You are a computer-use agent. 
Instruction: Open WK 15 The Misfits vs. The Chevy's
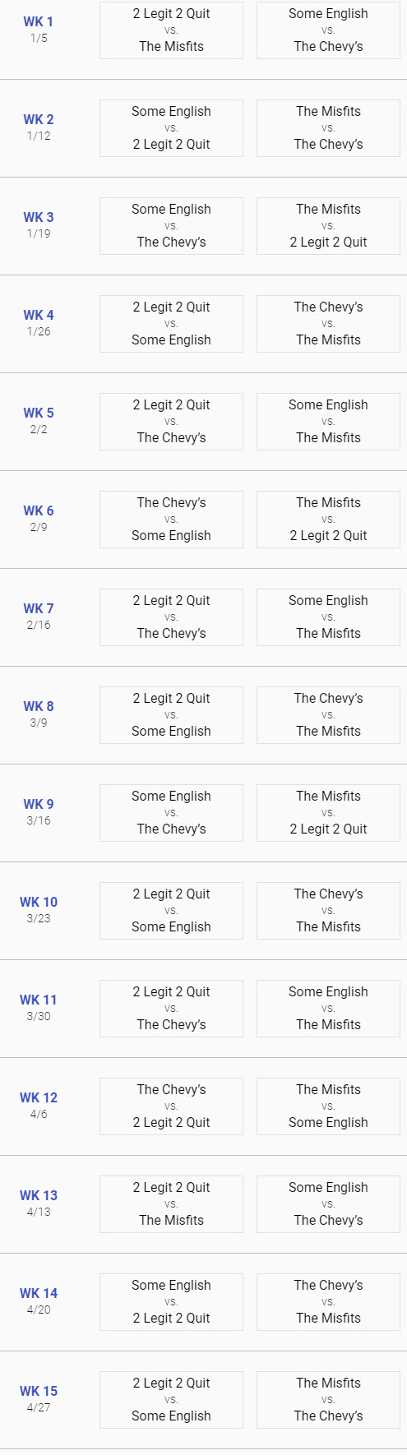pyautogui.click(x=328, y=1400)
